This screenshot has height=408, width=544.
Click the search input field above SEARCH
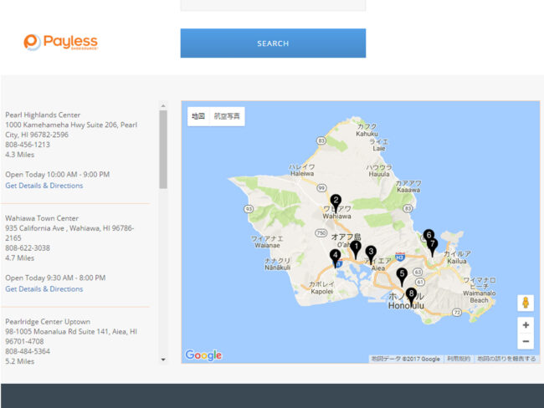pos(273,5)
